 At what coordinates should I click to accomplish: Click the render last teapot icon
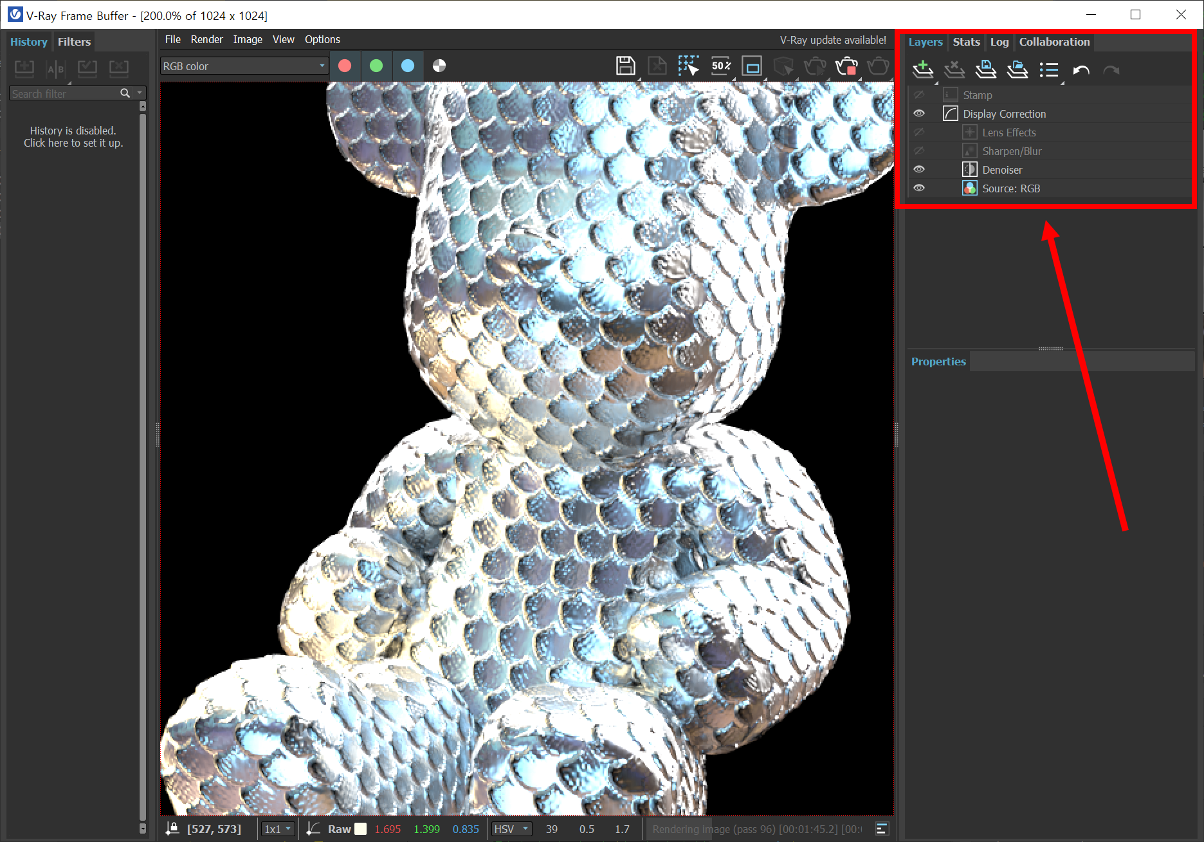(x=878, y=66)
